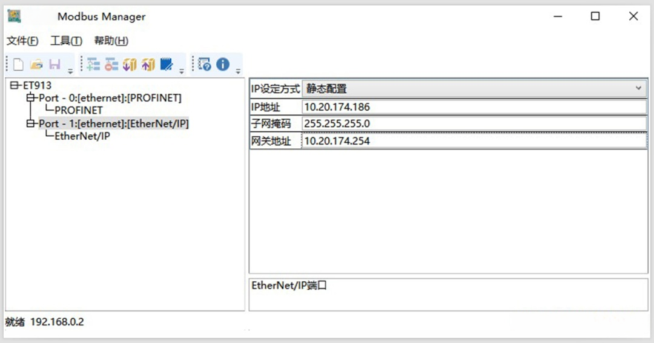Screen dimensions: 654x343
Task: Click the help contents icon
Action: pyautogui.click(x=205, y=65)
